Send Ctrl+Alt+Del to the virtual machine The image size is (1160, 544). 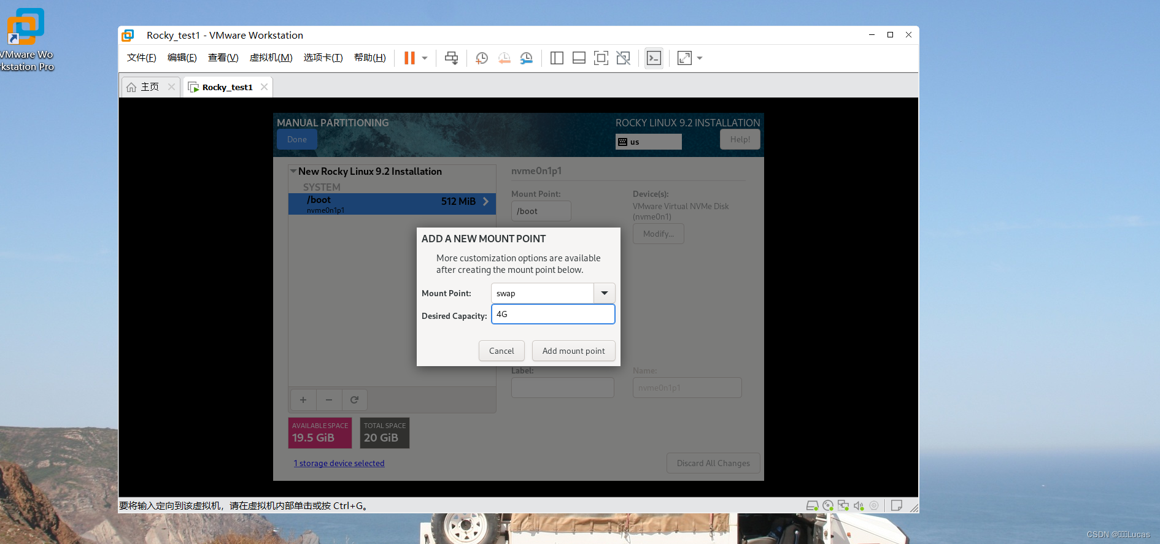click(451, 58)
